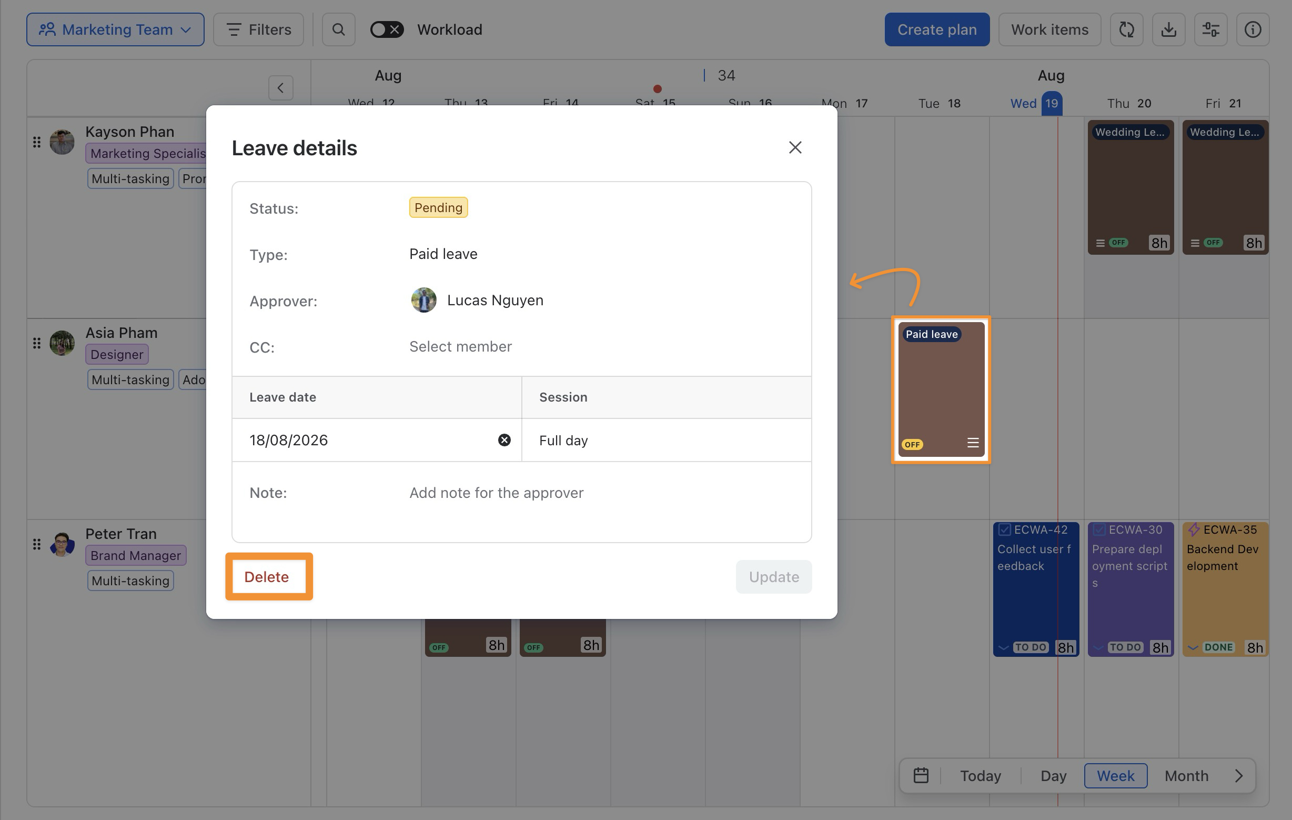Open the display settings sliders icon

point(1210,29)
